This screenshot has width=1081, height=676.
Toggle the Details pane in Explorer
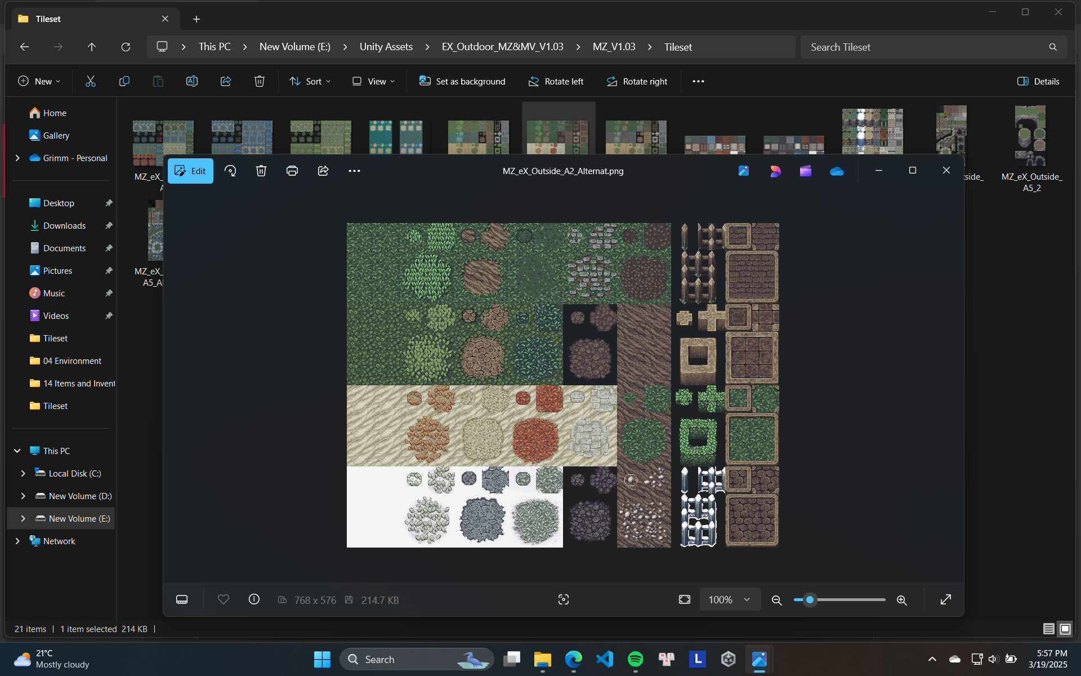[x=1038, y=81]
